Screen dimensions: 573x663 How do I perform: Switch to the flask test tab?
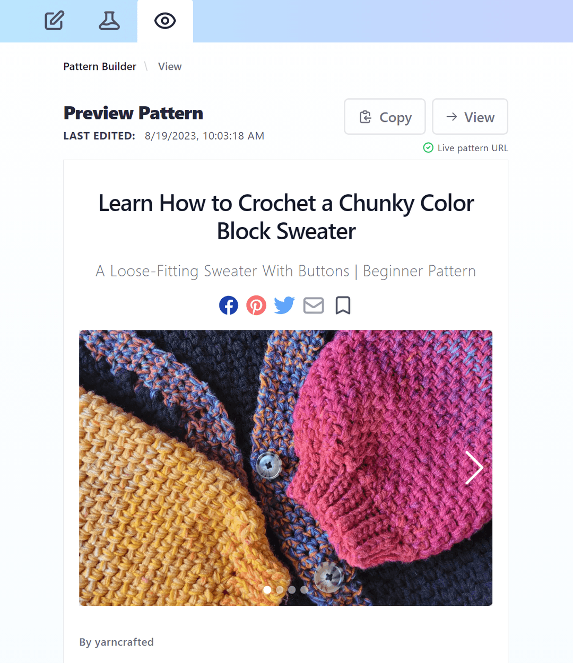tap(109, 21)
